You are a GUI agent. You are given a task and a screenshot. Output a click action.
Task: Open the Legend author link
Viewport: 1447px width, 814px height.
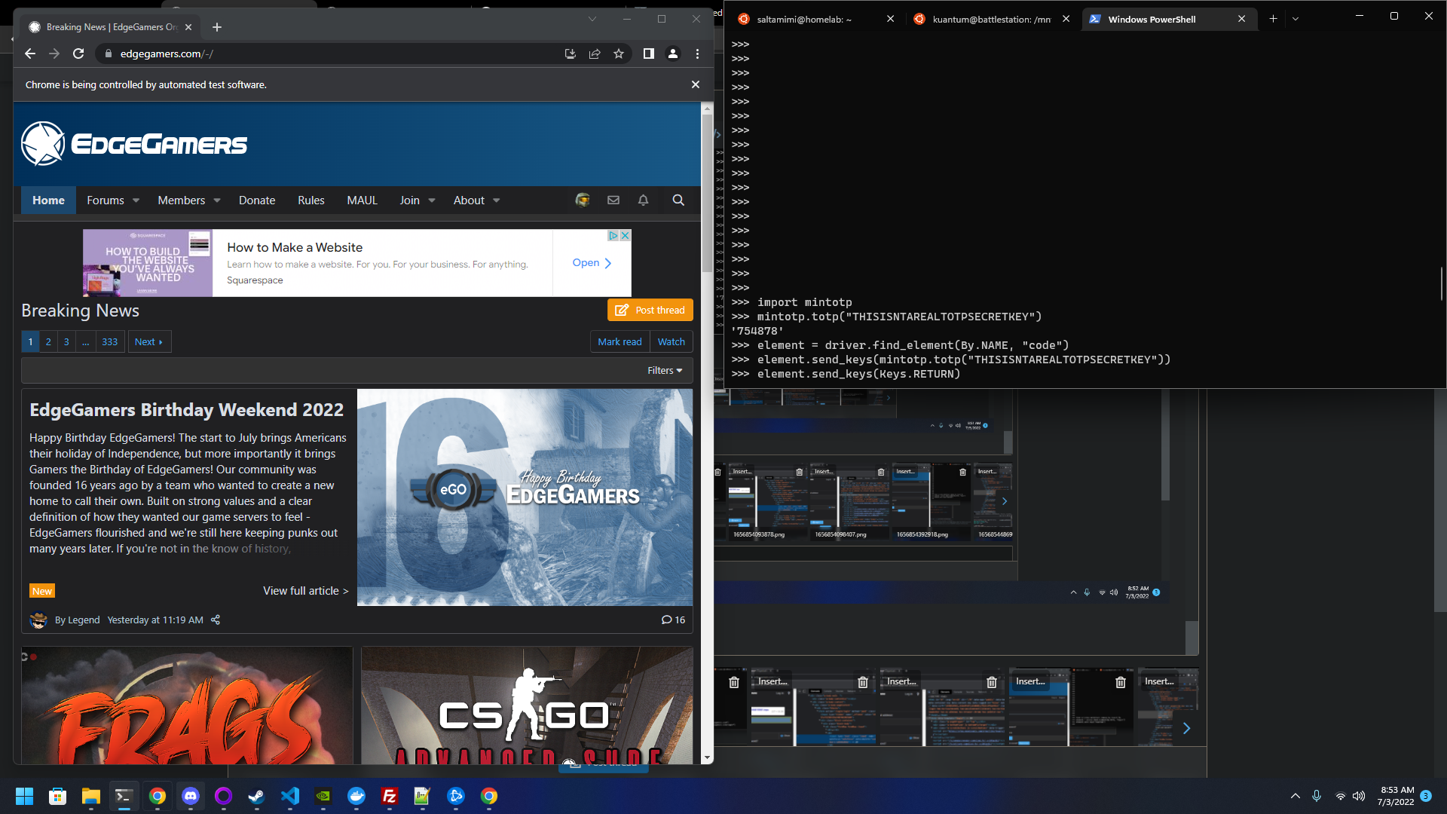[83, 620]
